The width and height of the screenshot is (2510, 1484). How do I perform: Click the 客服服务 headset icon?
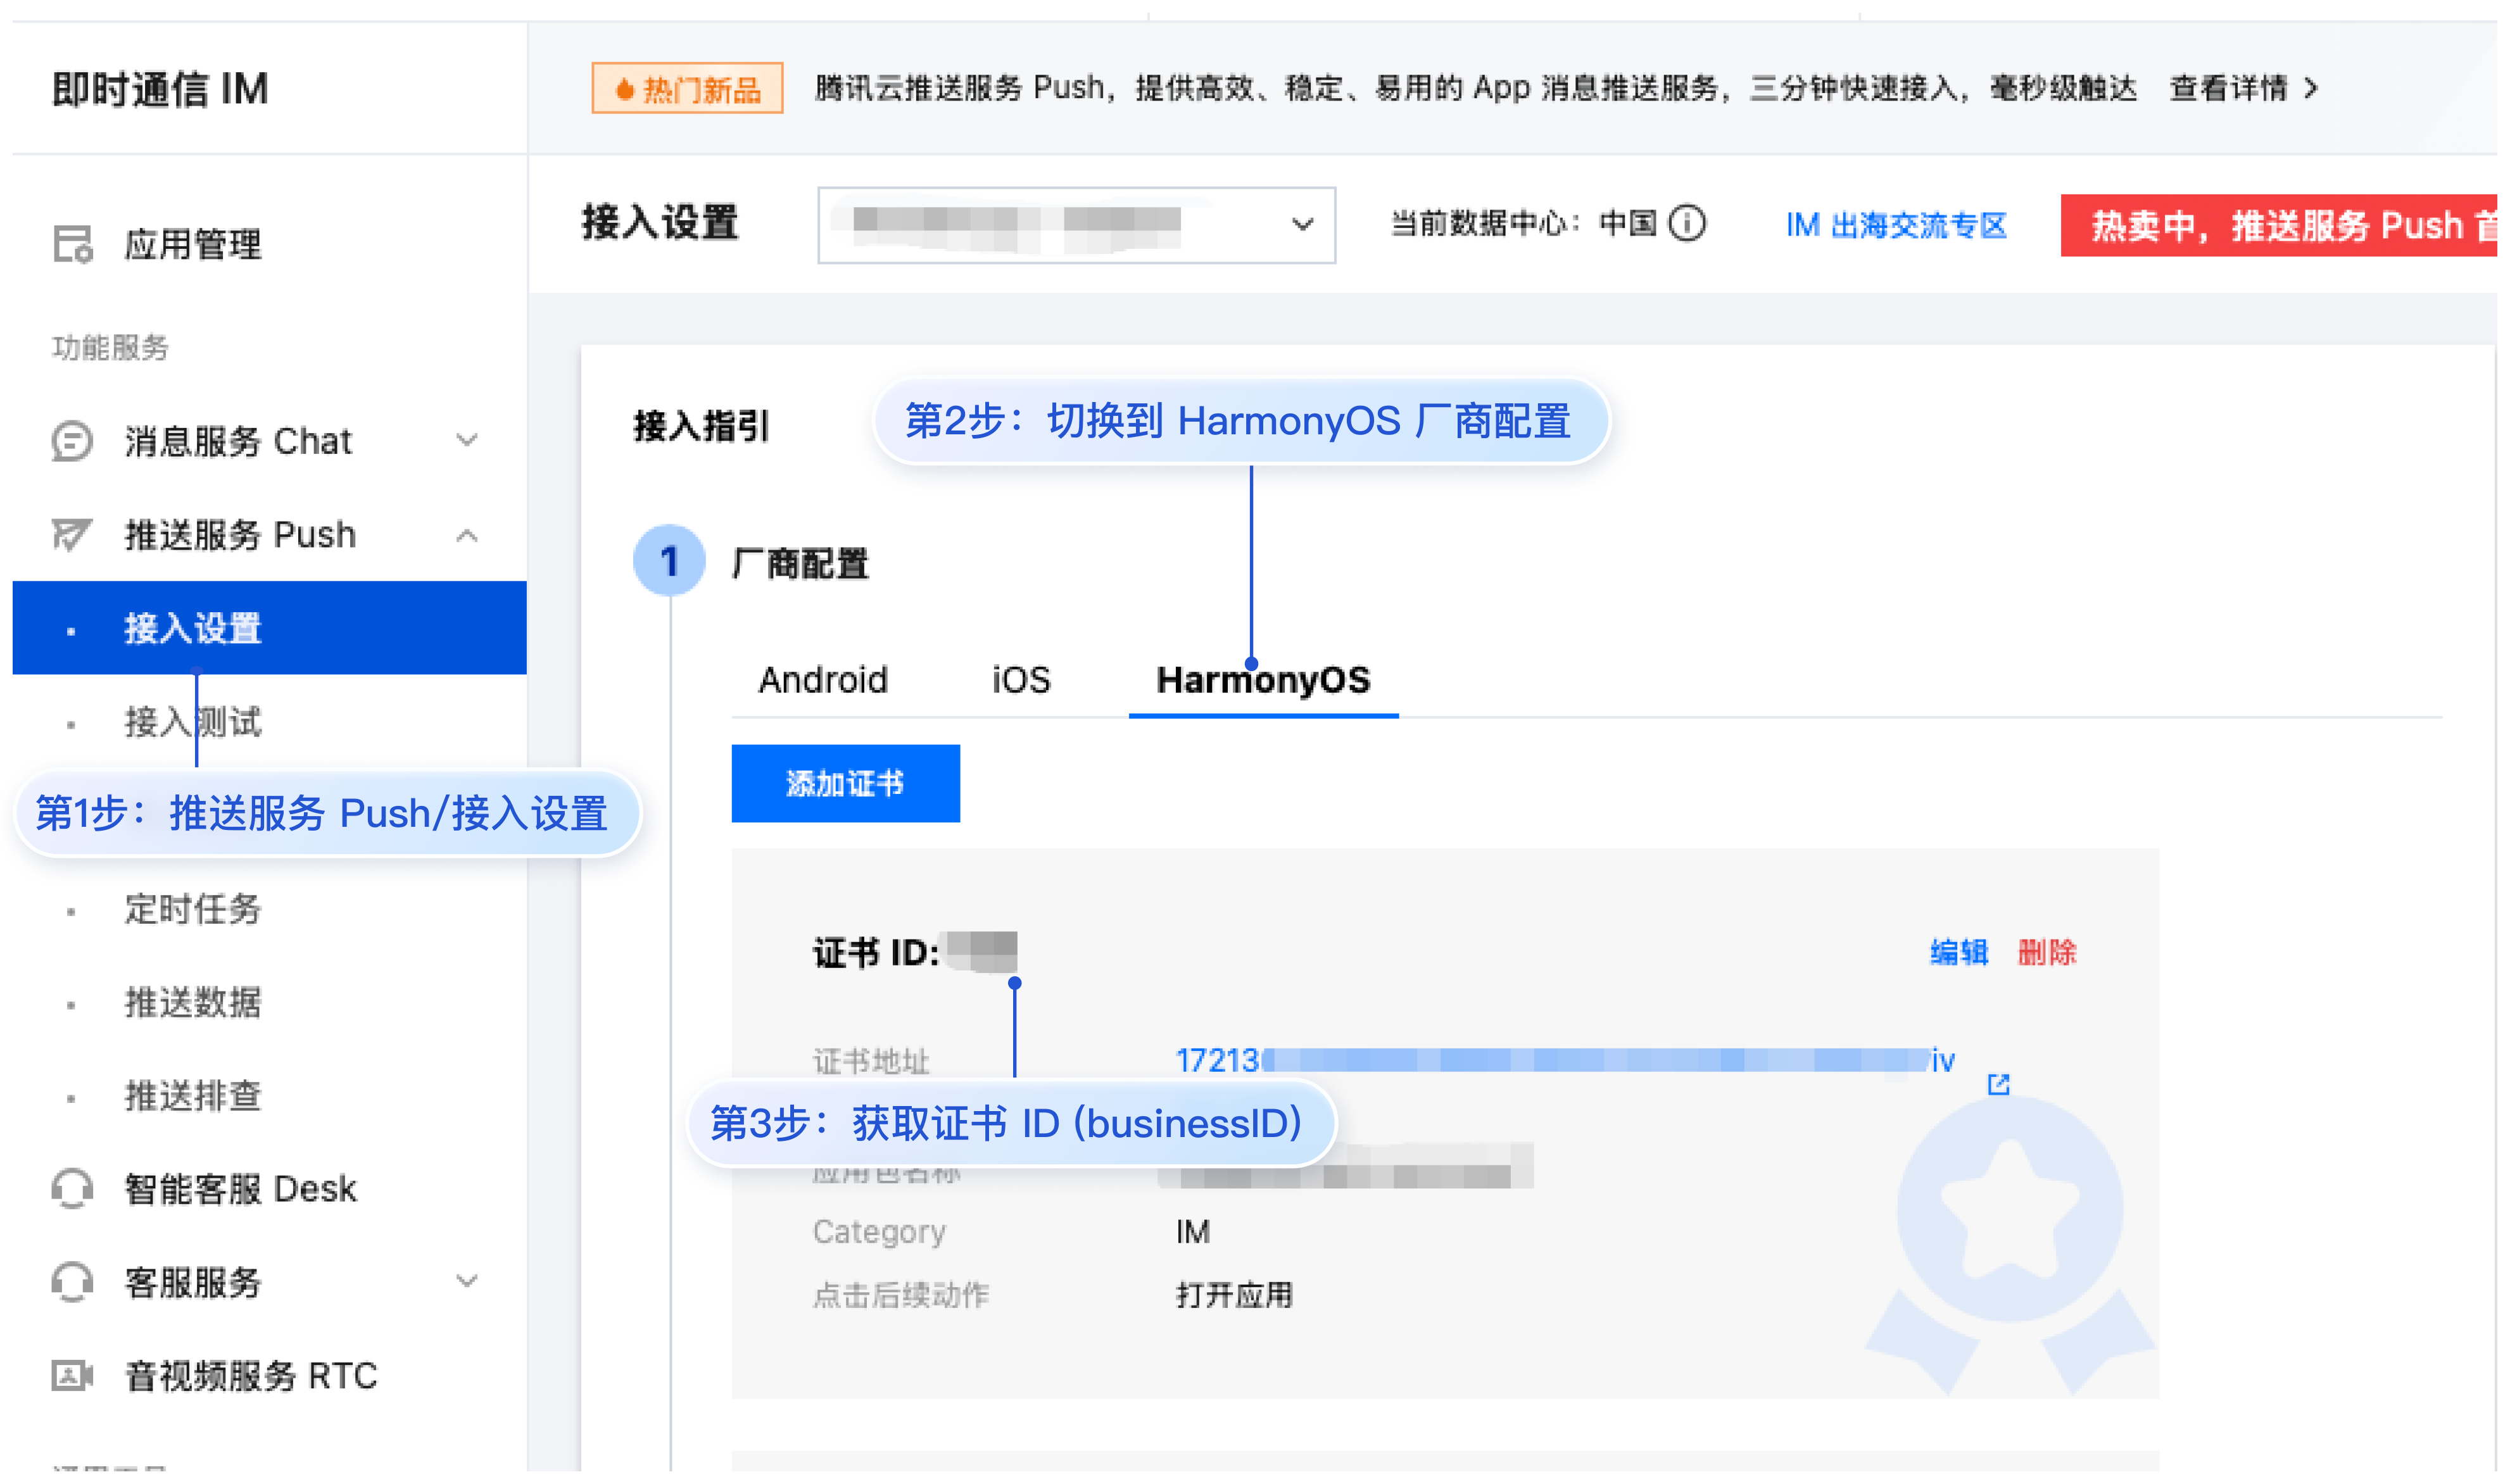pos(72,1282)
